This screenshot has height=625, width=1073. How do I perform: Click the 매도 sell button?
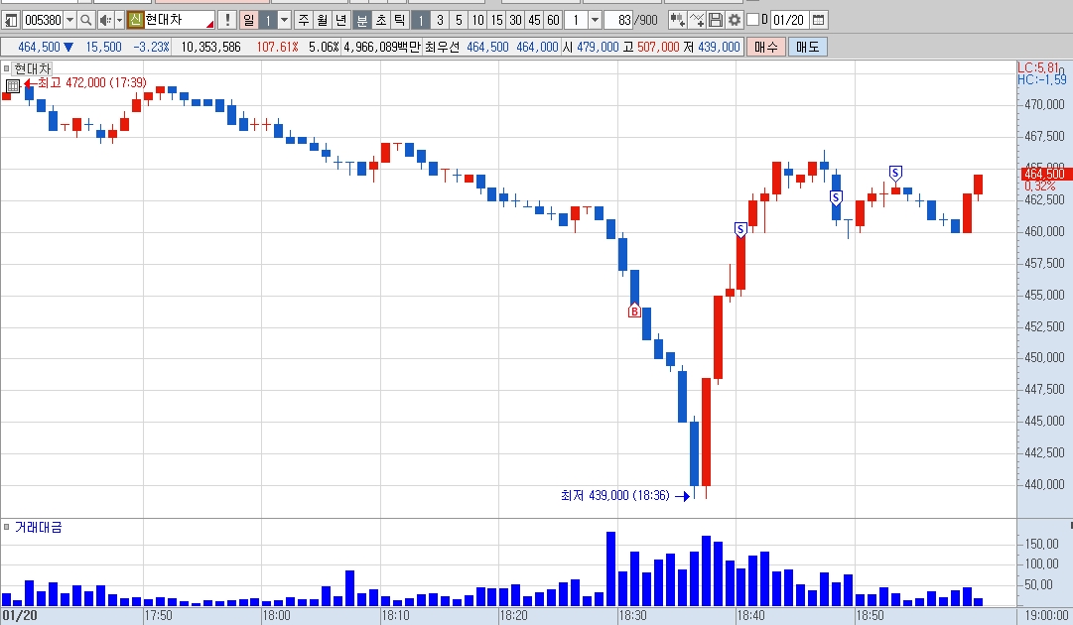(808, 48)
